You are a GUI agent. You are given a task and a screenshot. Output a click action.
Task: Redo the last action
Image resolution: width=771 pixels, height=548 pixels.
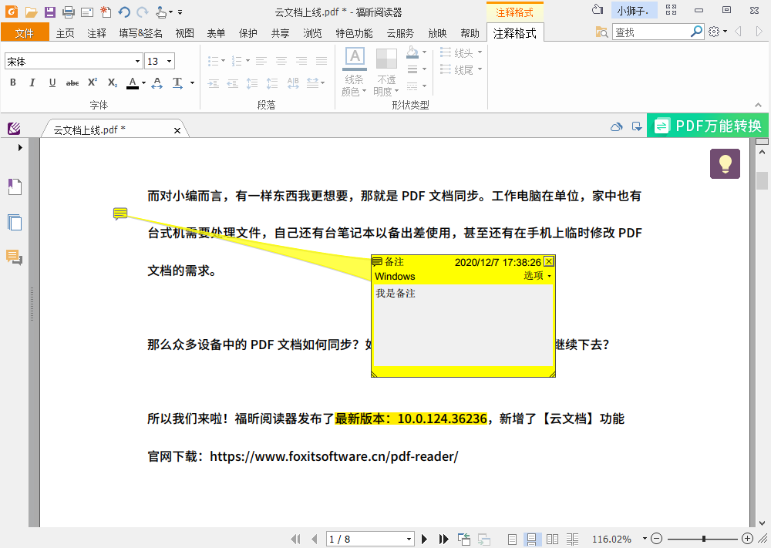pyautogui.click(x=142, y=12)
